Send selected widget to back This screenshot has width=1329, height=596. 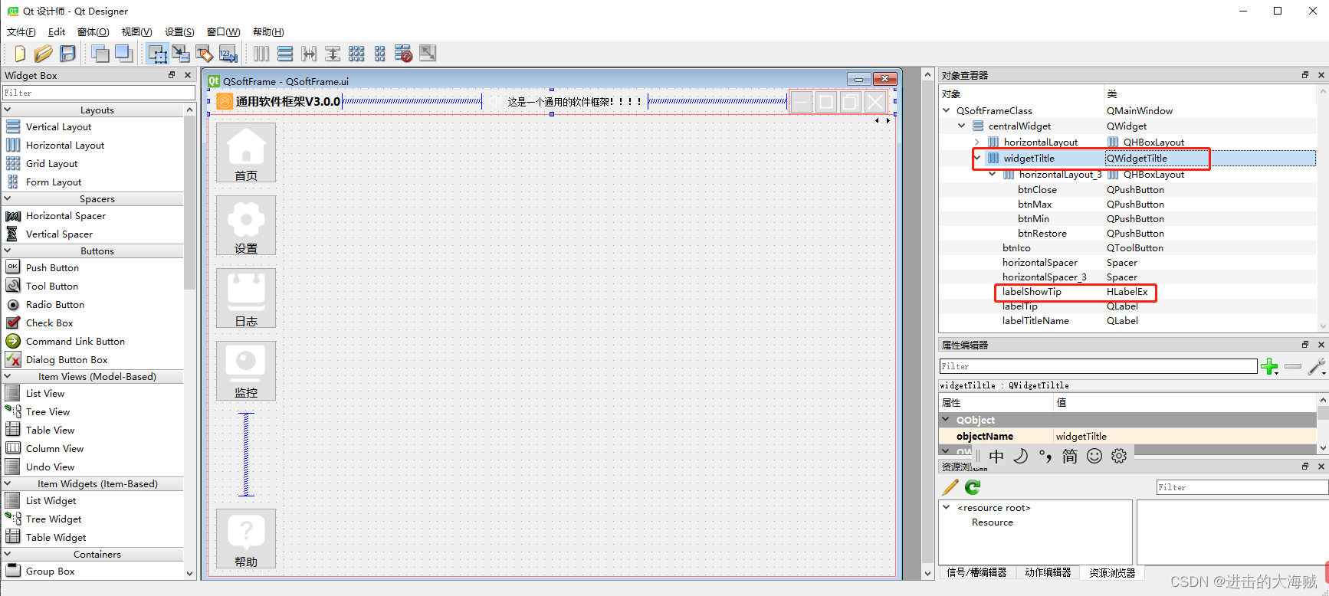(x=100, y=54)
